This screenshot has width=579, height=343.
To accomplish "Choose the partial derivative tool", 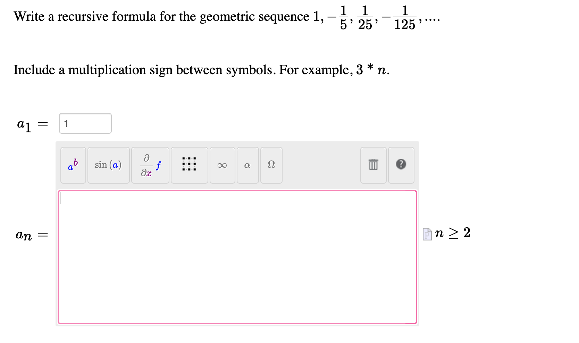I will click(150, 165).
